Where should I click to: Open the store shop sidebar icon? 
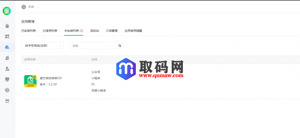coord(7,101)
